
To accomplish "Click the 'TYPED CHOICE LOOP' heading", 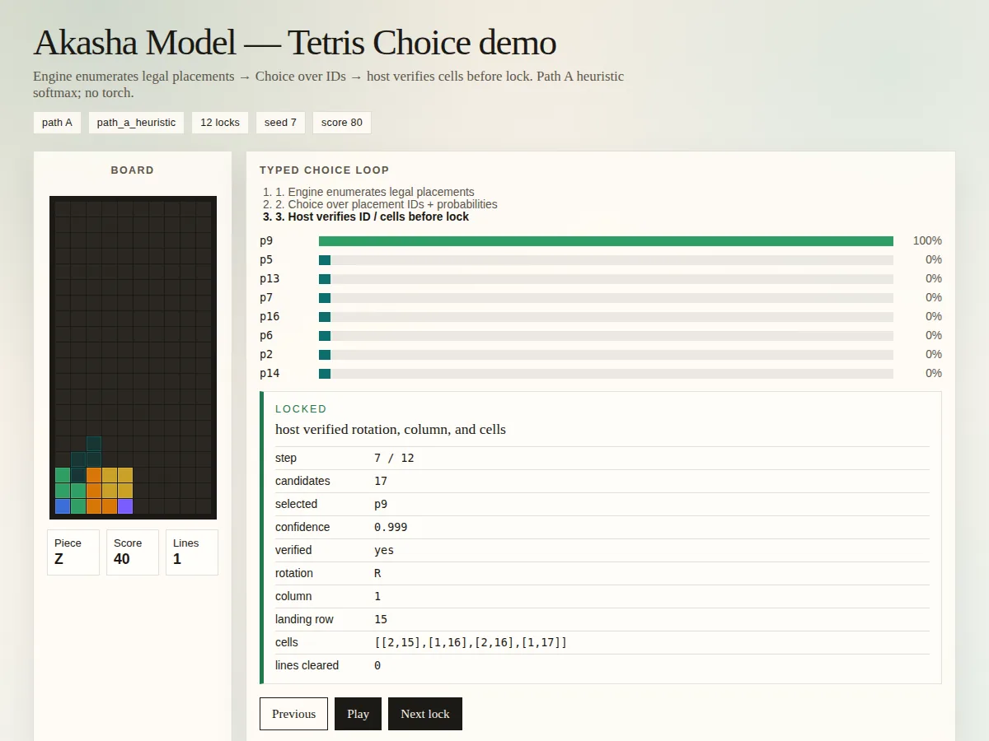I will point(324,170).
